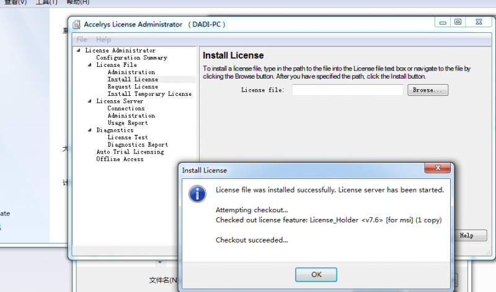This screenshot has width=496, height=292.
Task: Open the 查看(V) menu in background window
Action: (15, 2)
